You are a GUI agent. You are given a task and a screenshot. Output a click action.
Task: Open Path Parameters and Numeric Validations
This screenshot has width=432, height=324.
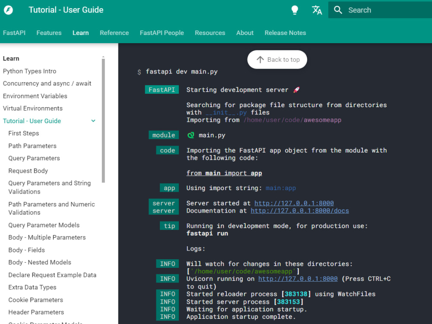point(52,208)
